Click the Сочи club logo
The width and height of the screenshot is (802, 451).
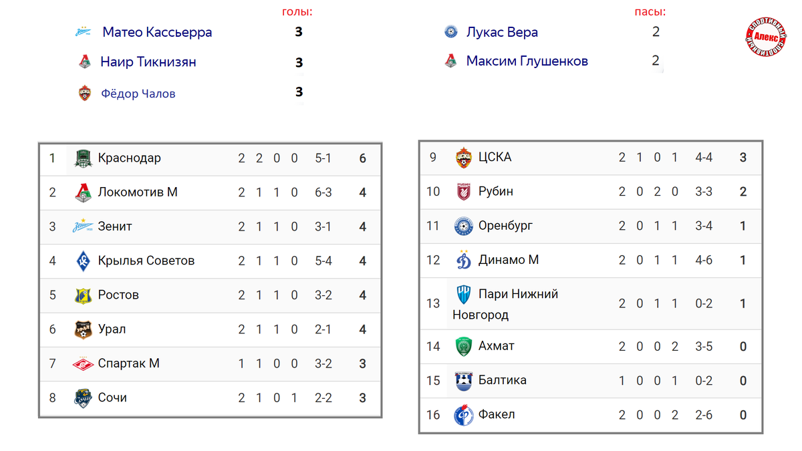click(83, 398)
